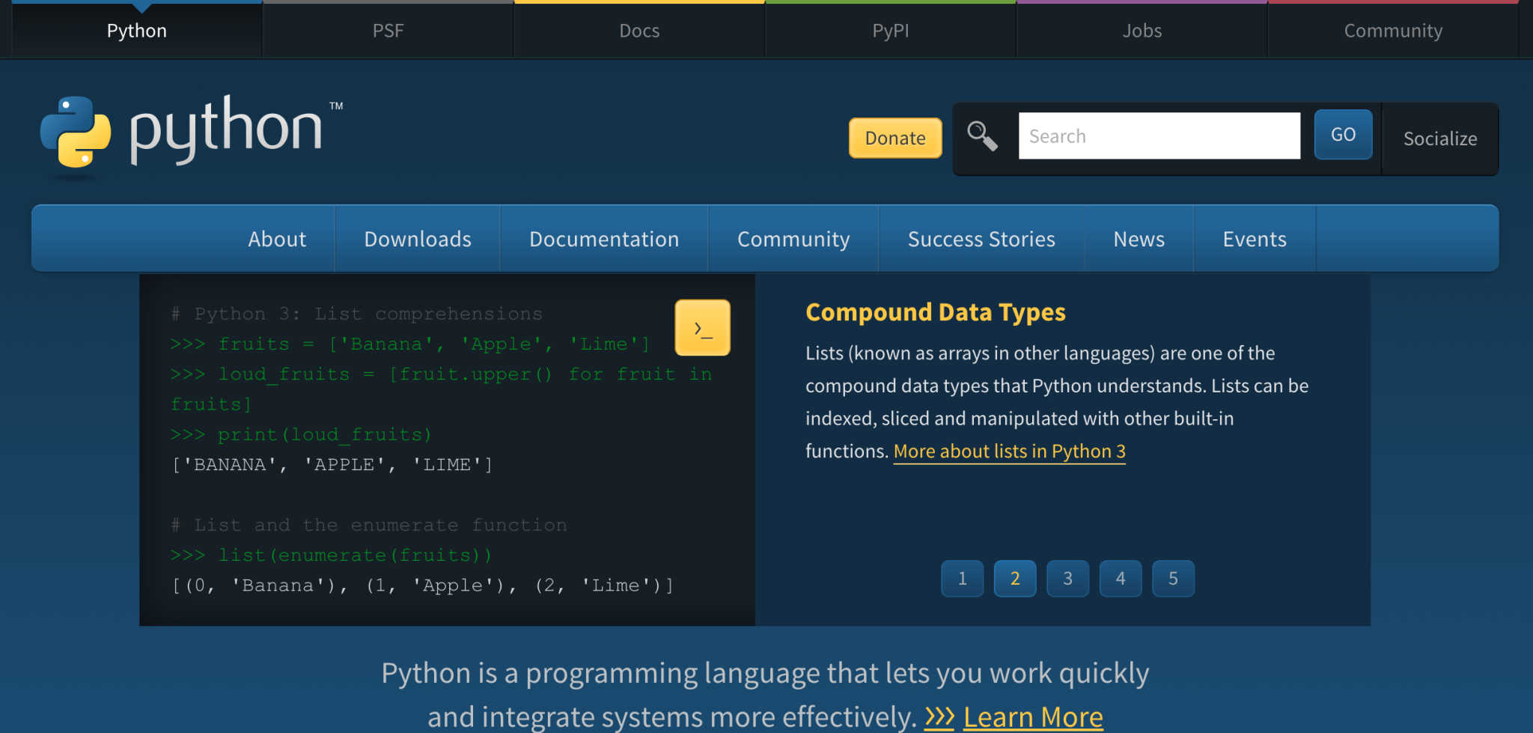Open the Success Stories menu

coord(981,239)
